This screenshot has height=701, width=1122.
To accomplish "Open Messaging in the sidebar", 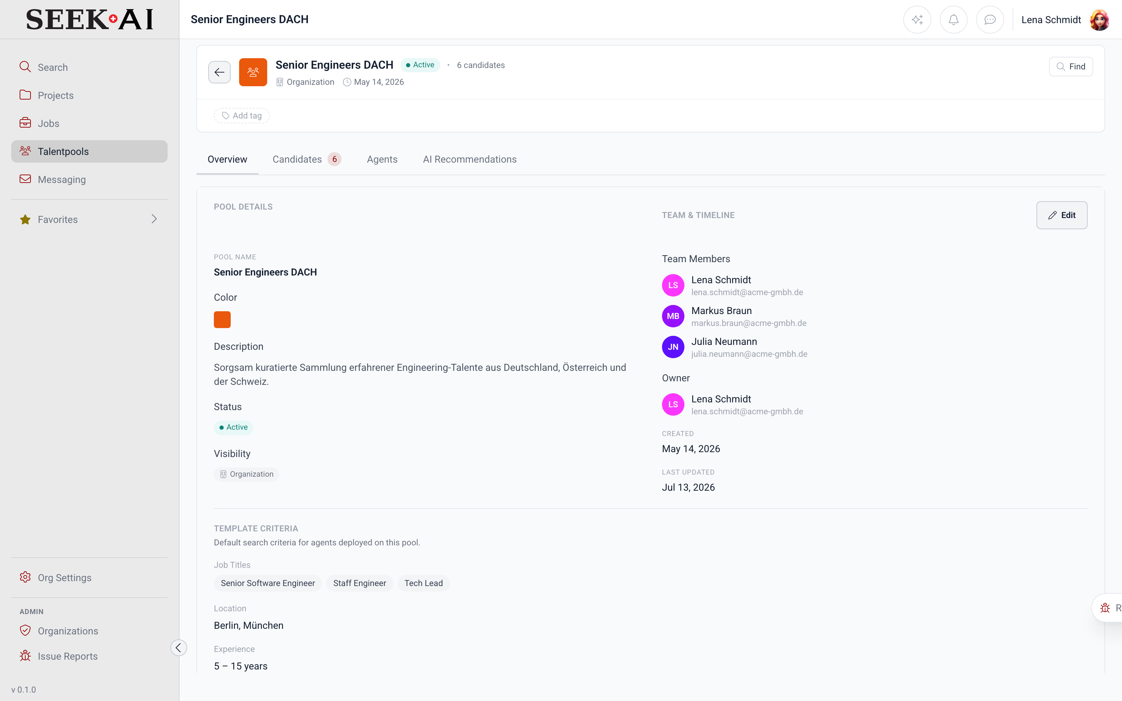I will click(x=89, y=179).
